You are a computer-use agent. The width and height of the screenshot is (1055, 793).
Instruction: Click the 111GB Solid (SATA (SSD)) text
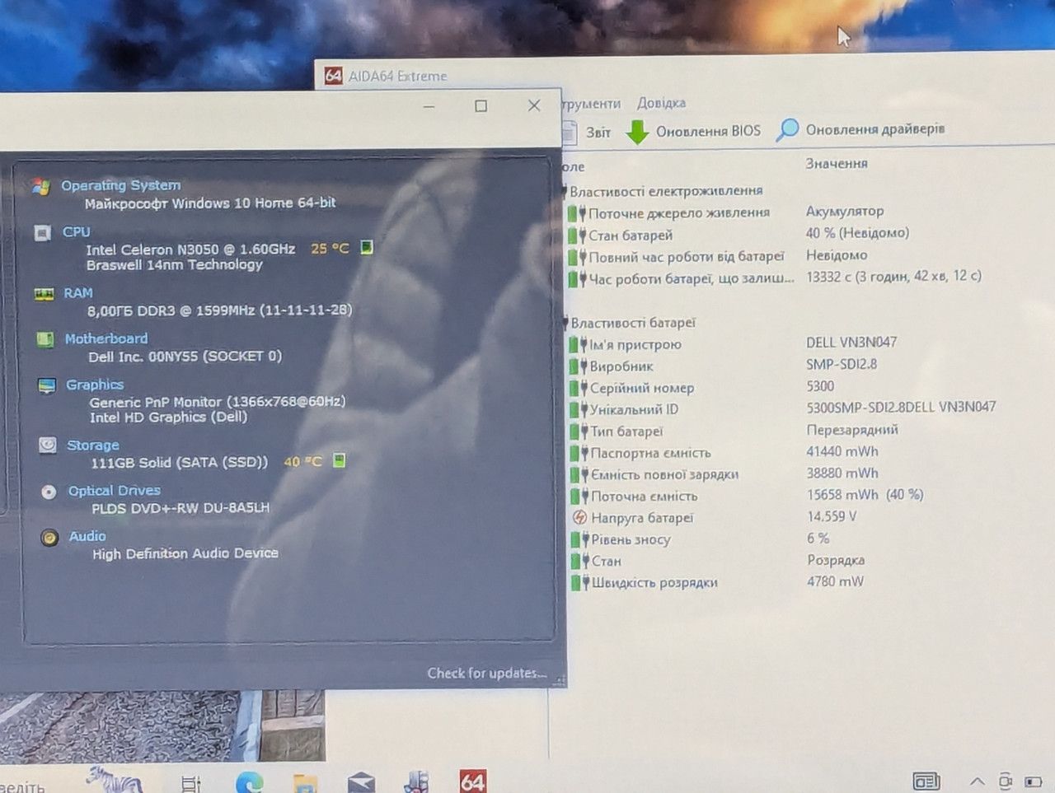pos(179,463)
